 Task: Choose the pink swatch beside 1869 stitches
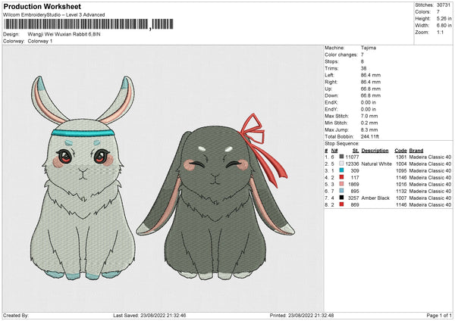(x=341, y=184)
